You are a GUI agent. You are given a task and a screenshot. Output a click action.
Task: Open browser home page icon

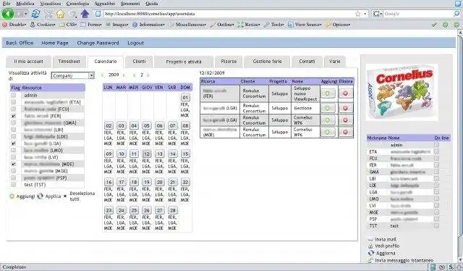(60, 14)
